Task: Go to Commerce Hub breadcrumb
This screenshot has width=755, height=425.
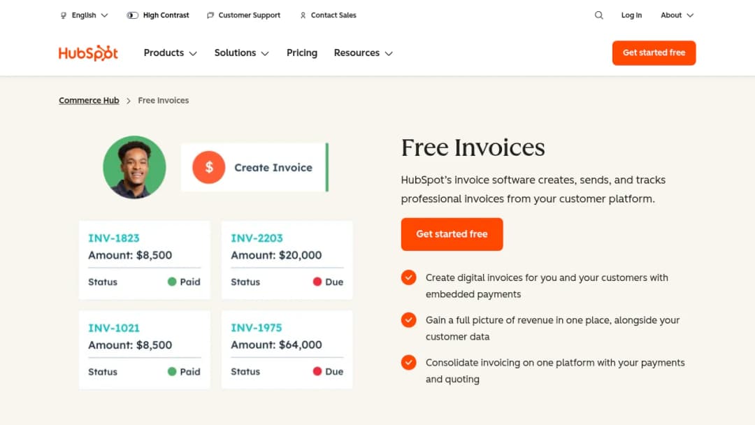Action: click(89, 101)
